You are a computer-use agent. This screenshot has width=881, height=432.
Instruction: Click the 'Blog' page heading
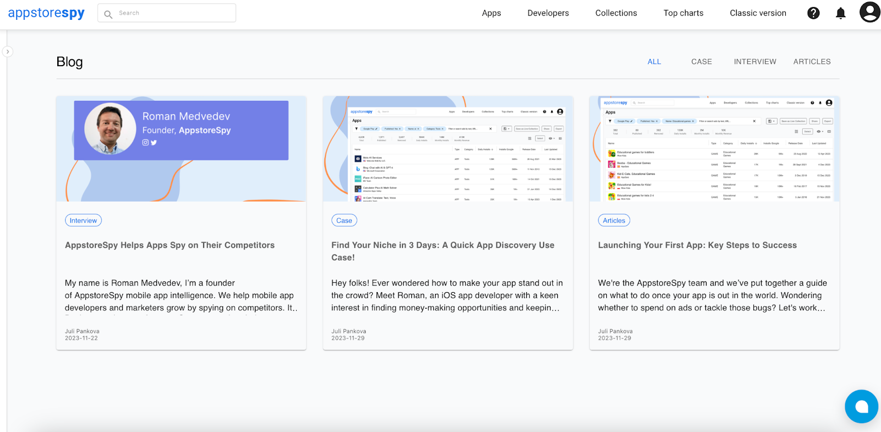pyautogui.click(x=69, y=62)
